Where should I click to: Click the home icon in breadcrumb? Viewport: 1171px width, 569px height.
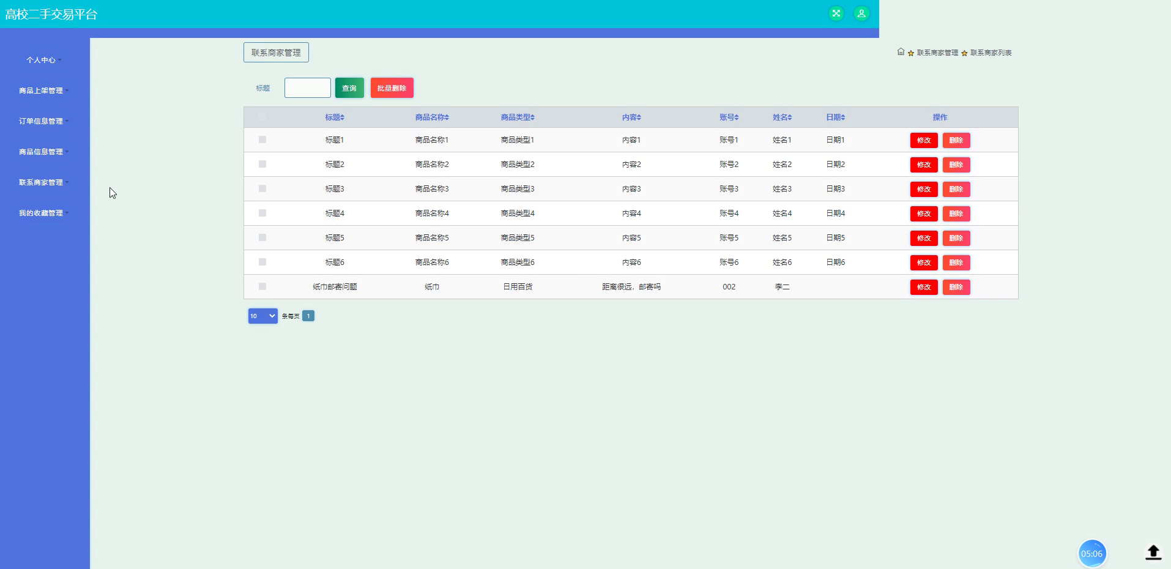pyautogui.click(x=901, y=52)
